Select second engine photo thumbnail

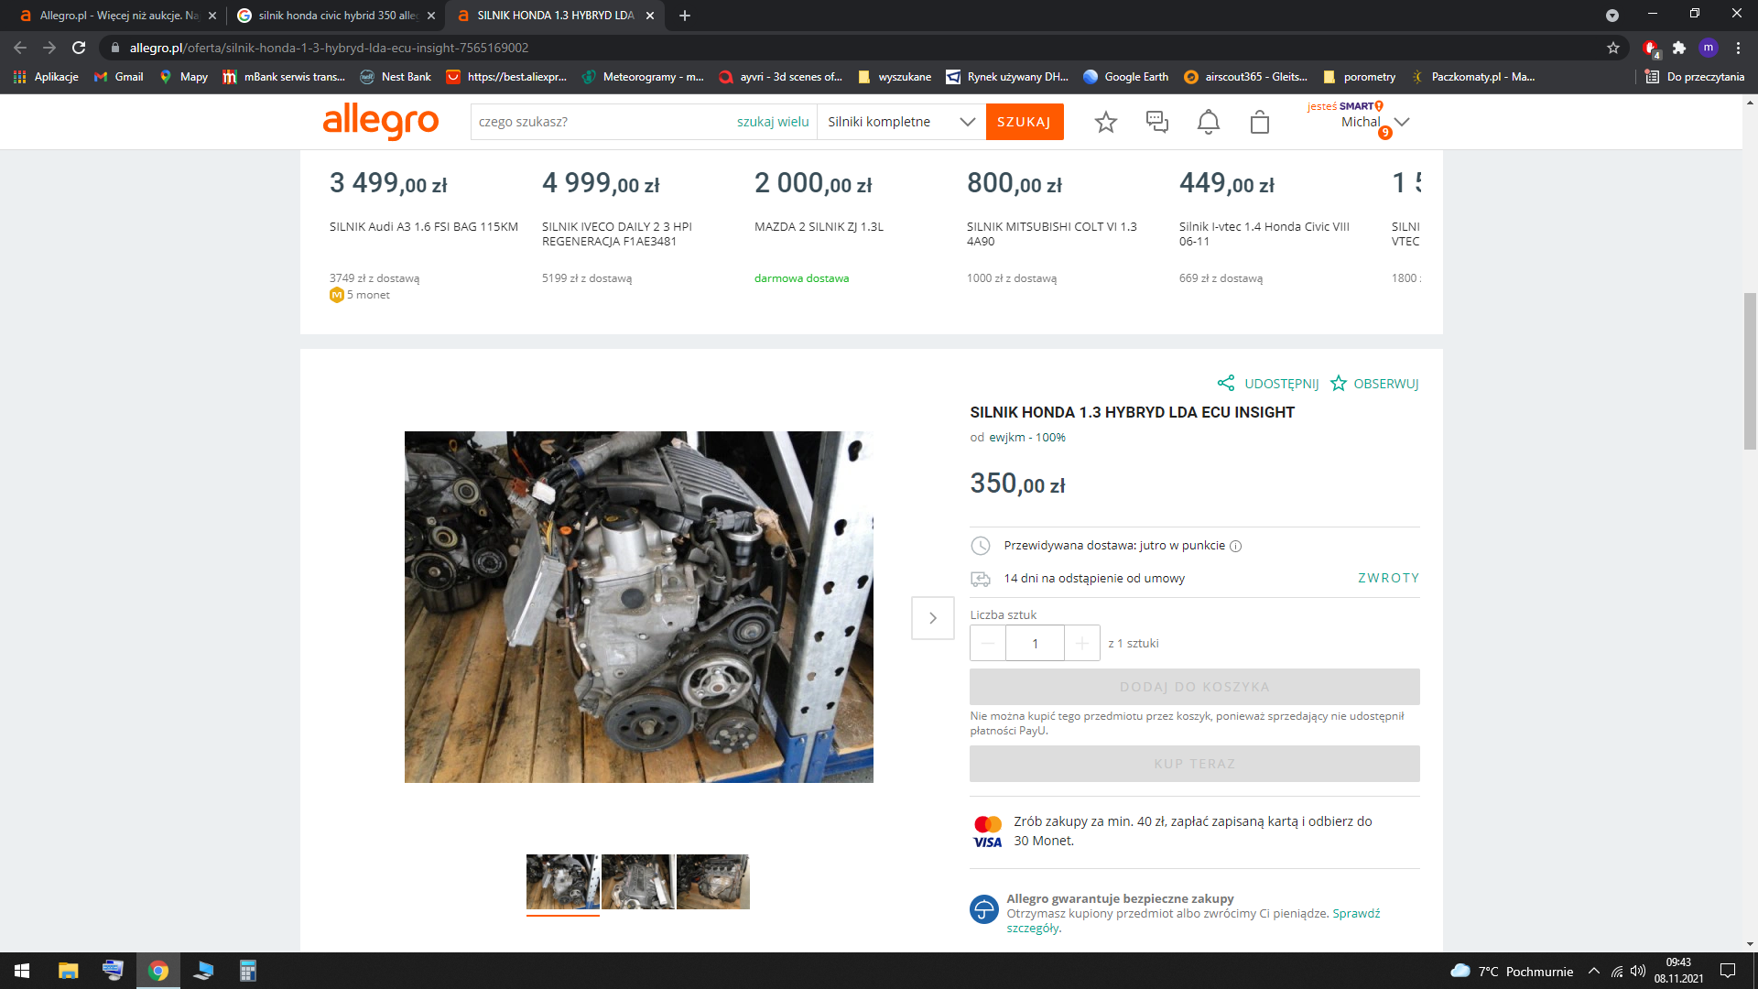click(637, 881)
